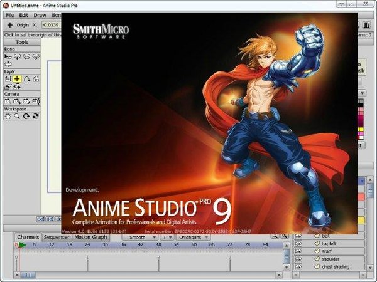Image resolution: width=377 pixels, height=282 pixels.
Task: Select the second Bone tool icon (Translate Bone)
Action: 17,56
